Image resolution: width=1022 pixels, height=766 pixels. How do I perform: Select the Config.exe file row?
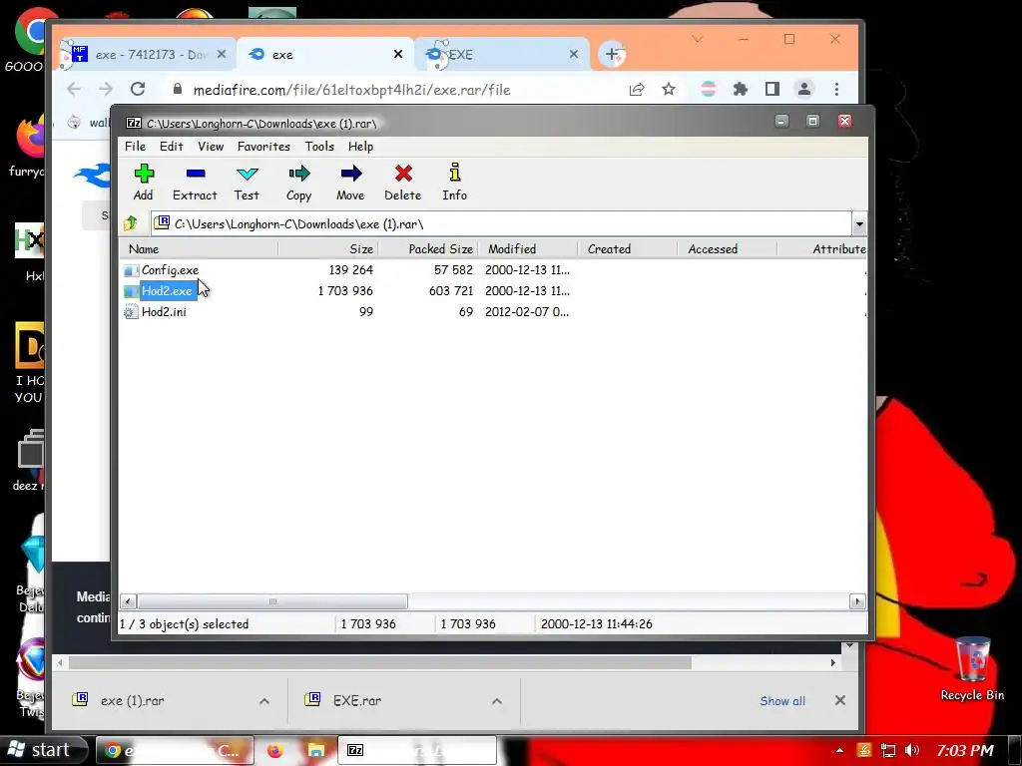coord(492,269)
